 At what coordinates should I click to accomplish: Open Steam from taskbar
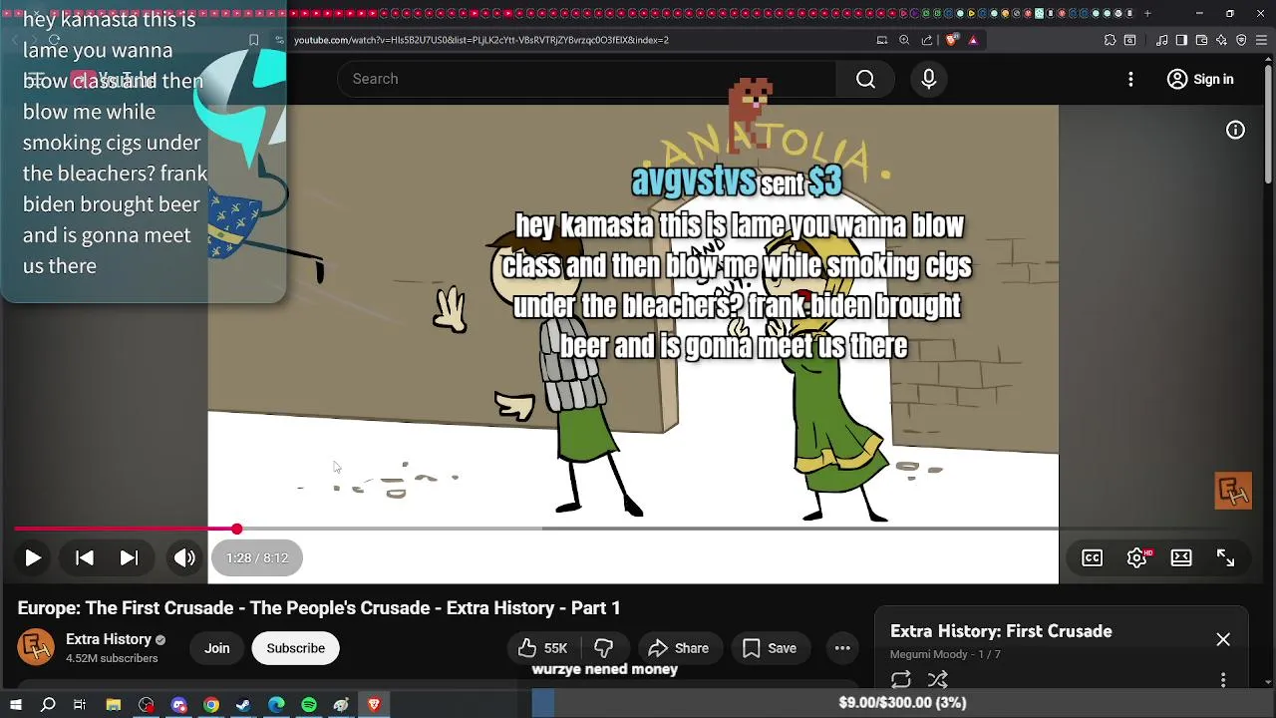(x=243, y=705)
